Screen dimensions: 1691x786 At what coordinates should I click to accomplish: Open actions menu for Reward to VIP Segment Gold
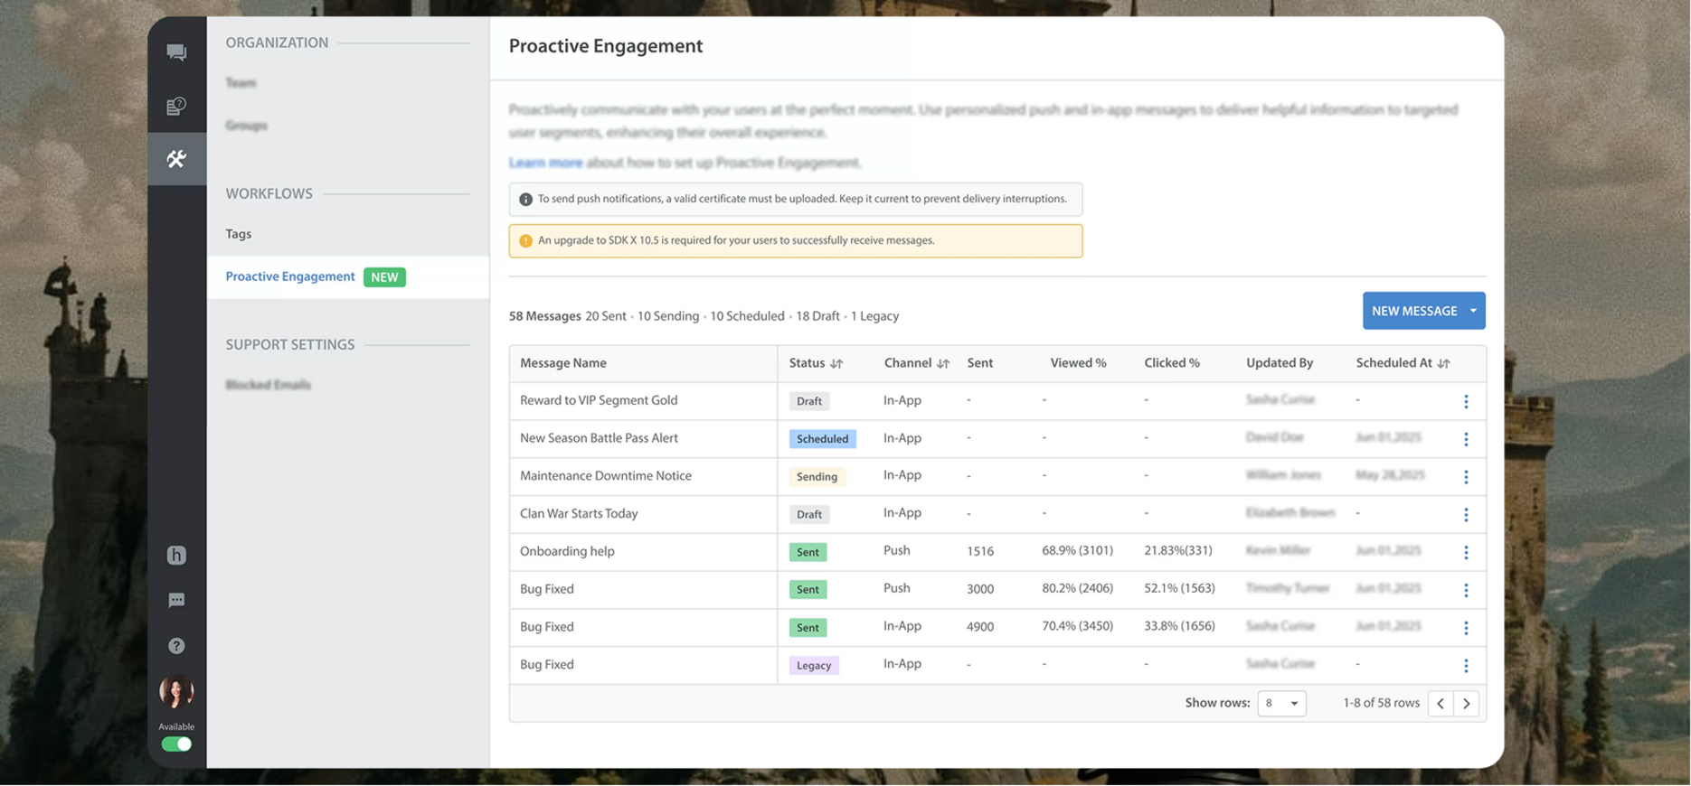click(1466, 401)
